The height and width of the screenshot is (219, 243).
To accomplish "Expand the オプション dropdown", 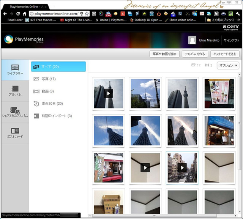I will [x=228, y=66].
